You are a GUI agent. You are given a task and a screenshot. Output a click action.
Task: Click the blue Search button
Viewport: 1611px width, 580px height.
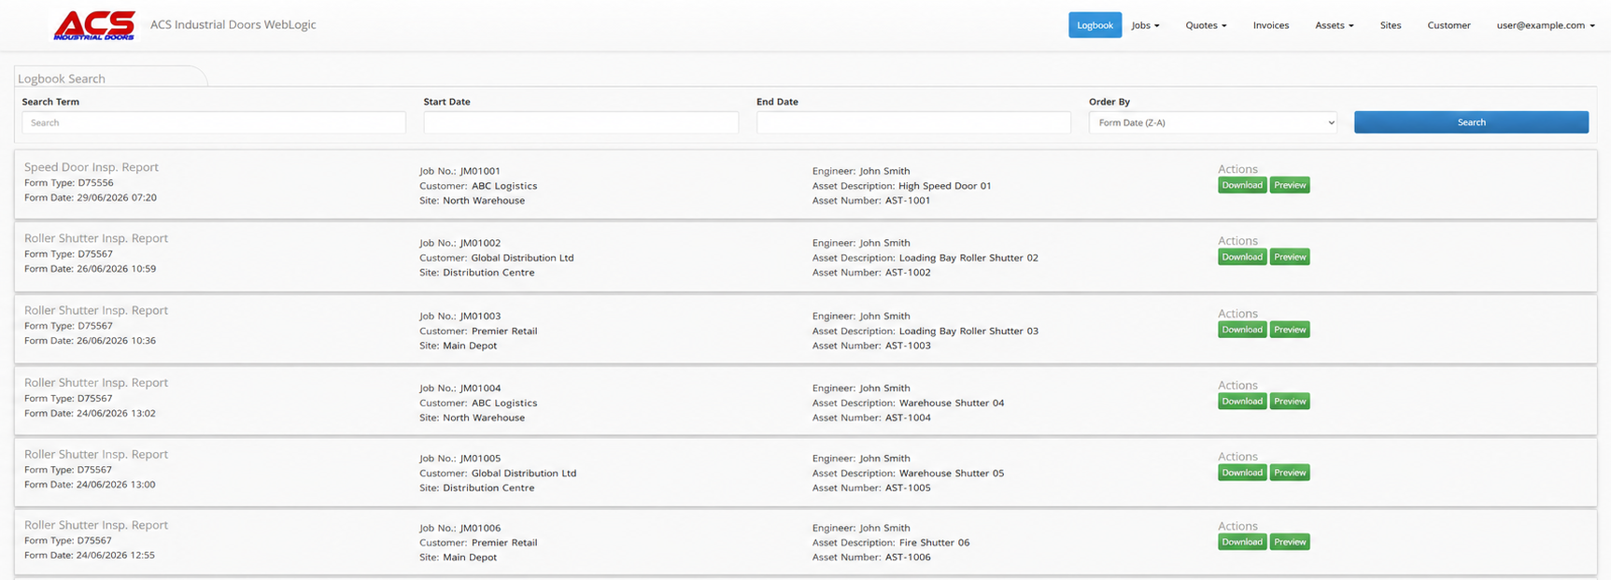[x=1471, y=122]
